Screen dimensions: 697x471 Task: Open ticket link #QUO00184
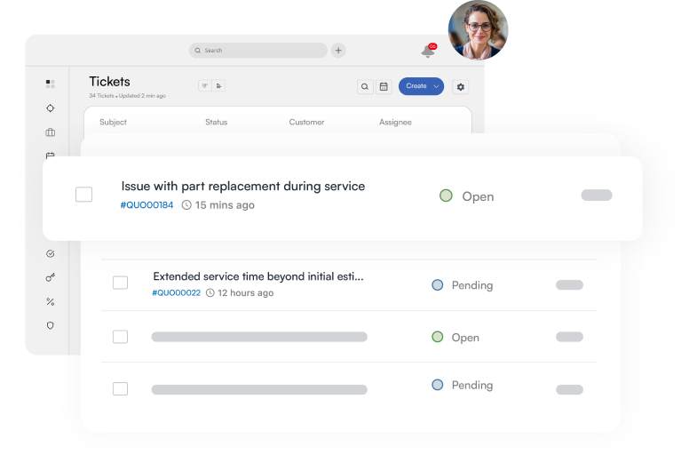point(147,205)
